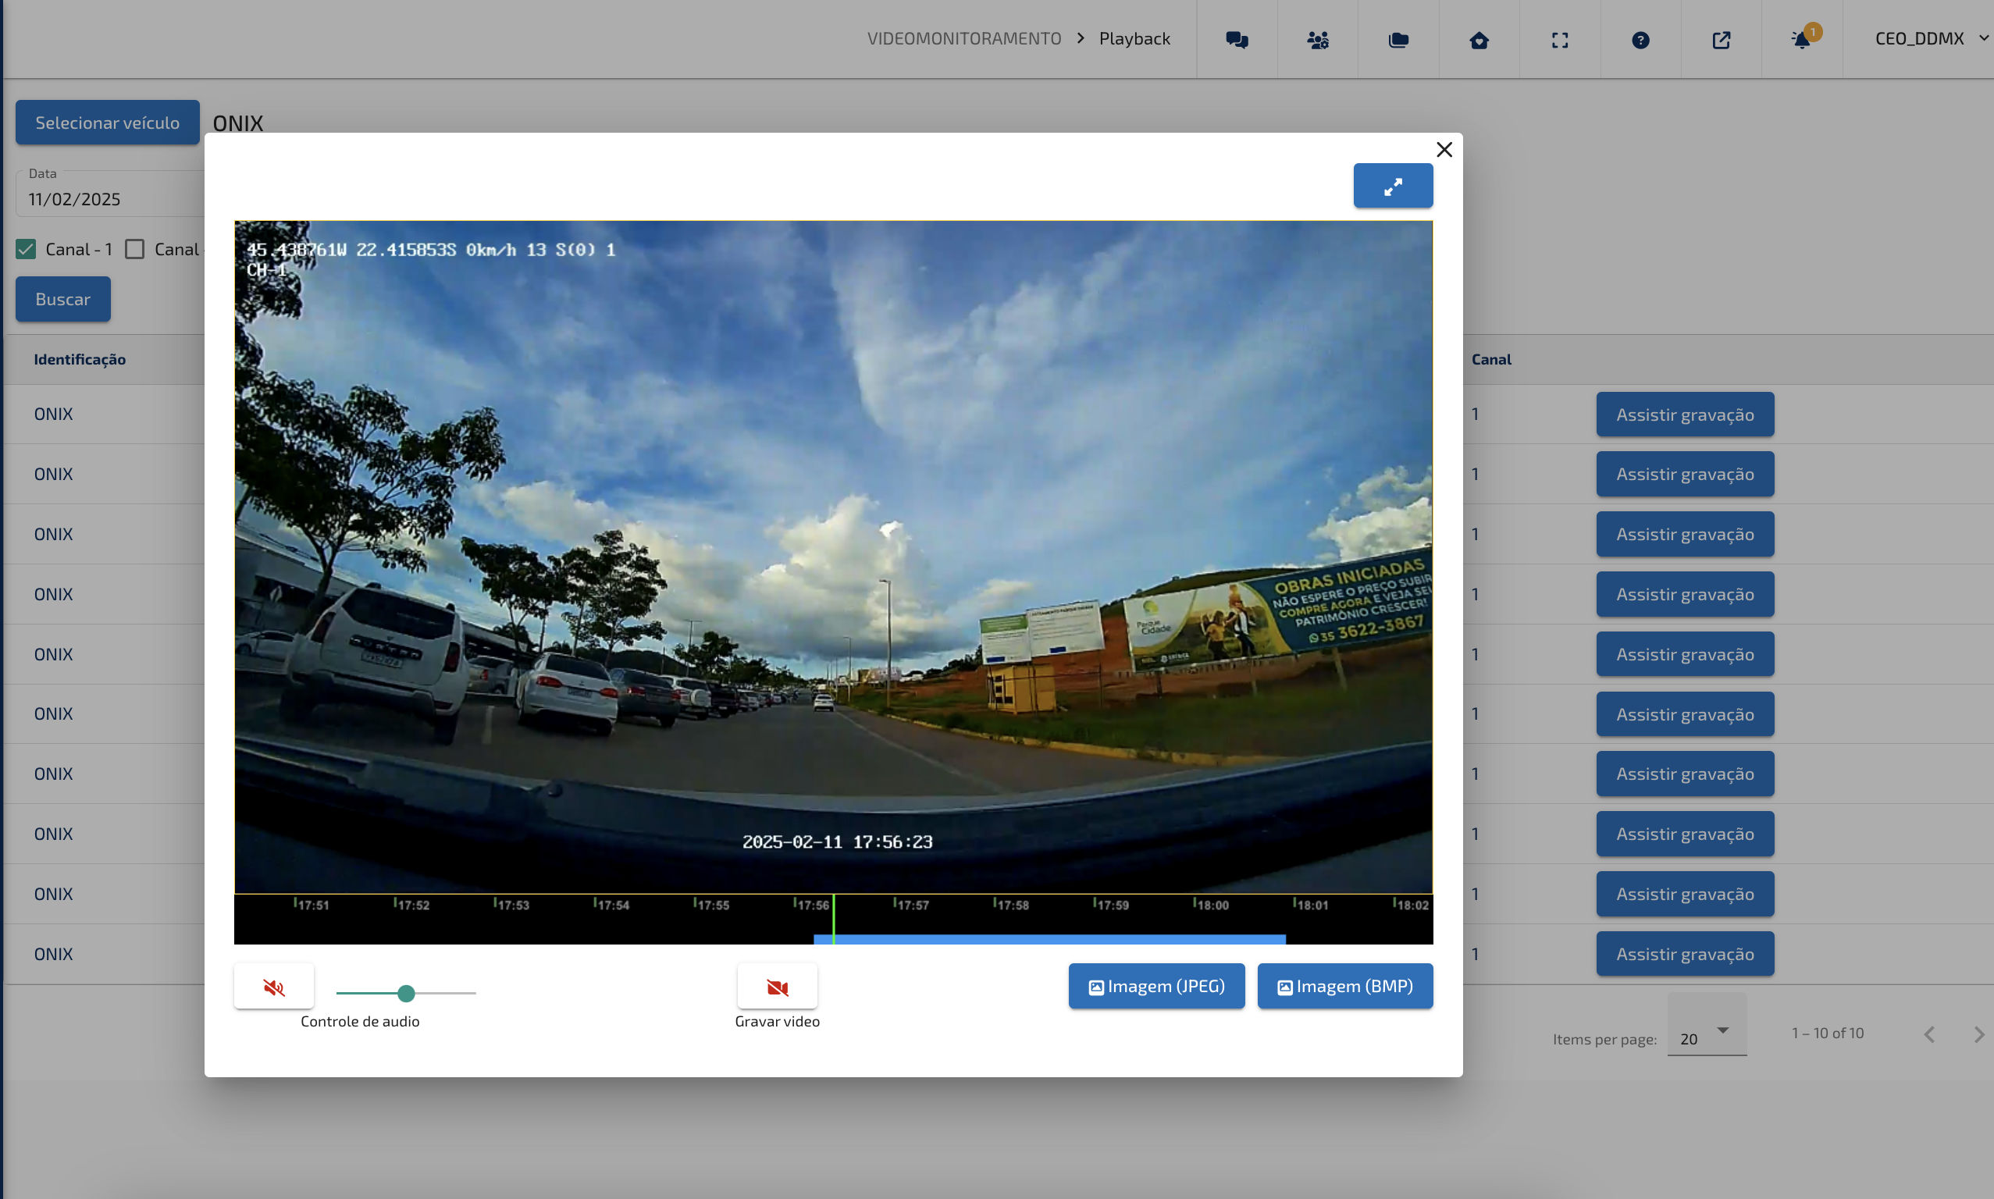The image size is (1994, 1199).
Task: Click VIDEOMONITORAMENTO breadcrumb
Action: point(964,39)
